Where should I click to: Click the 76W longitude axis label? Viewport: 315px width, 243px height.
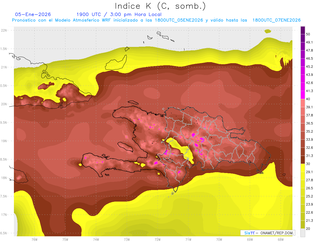(x=34, y=239)
